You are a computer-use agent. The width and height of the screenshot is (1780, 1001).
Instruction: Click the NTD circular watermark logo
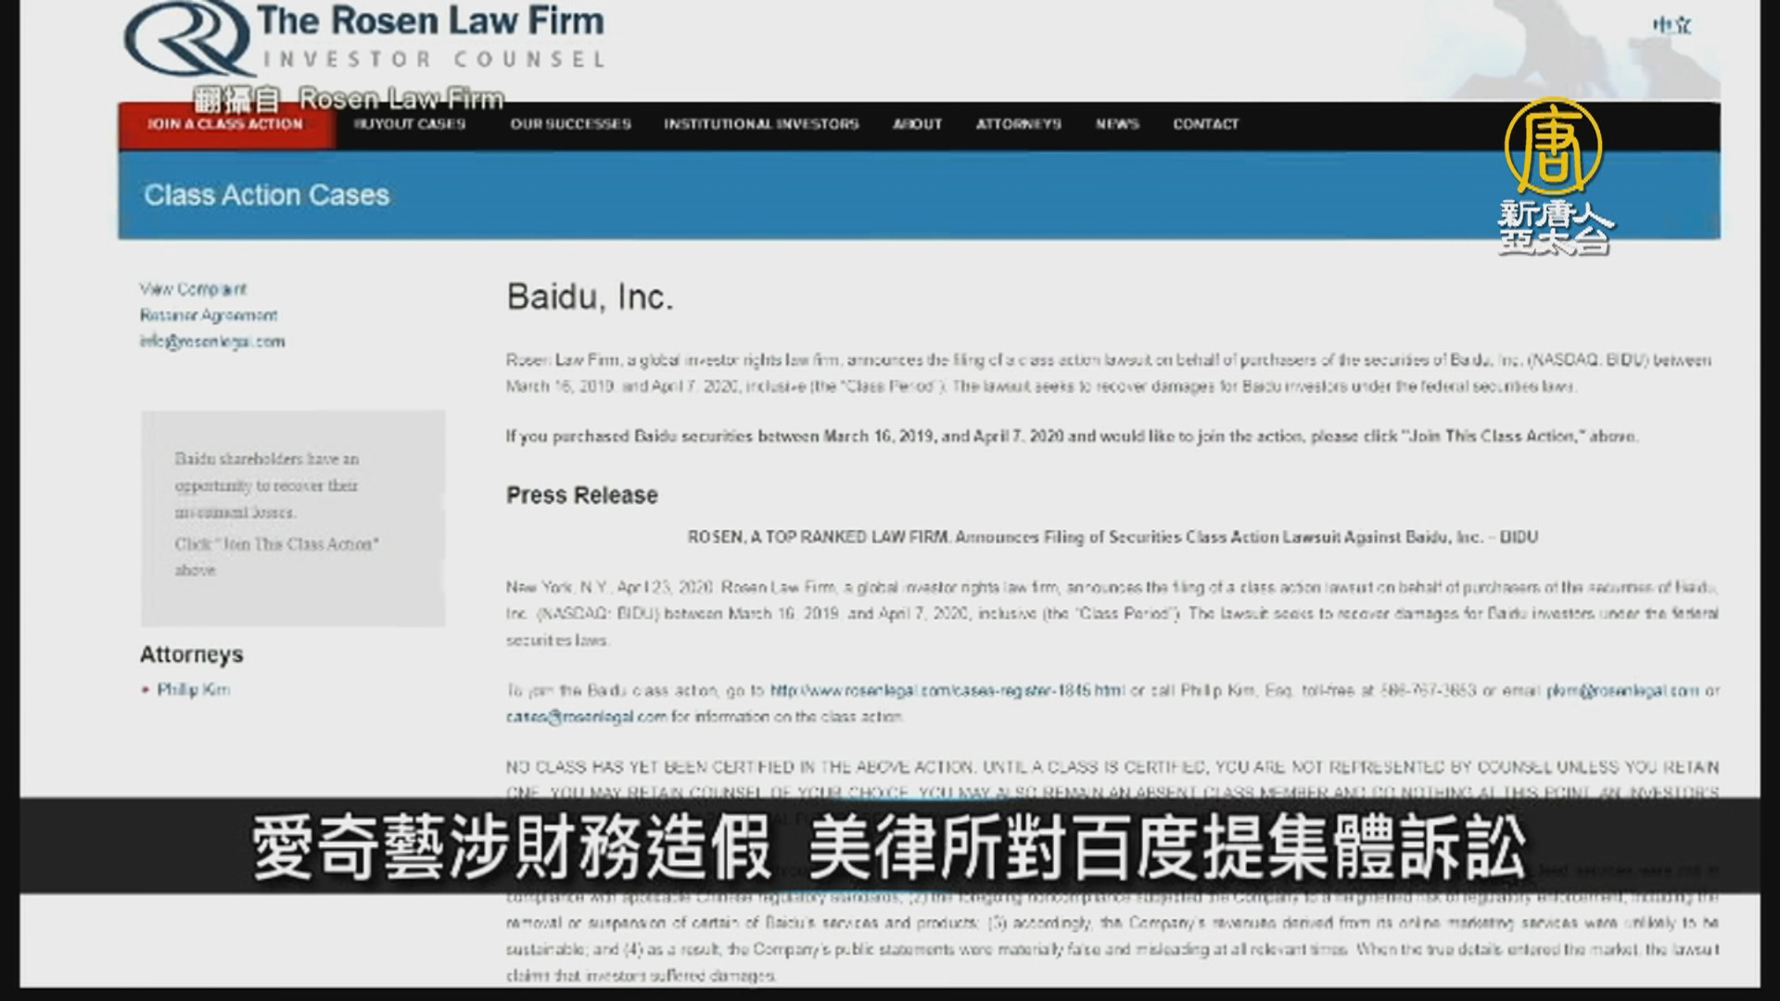click(1553, 146)
